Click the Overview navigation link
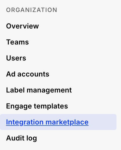Image resolution: width=121 pixels, height=150 pixels. click(x=22, y=26)
